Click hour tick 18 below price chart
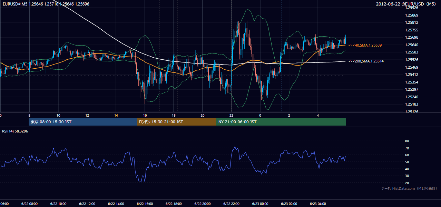This screenshot has height=207, width=441. (174, 115)
